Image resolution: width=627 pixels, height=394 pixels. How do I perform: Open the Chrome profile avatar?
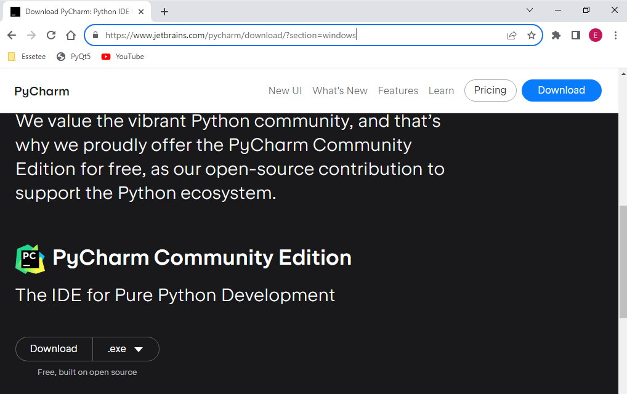coord(595,35)
